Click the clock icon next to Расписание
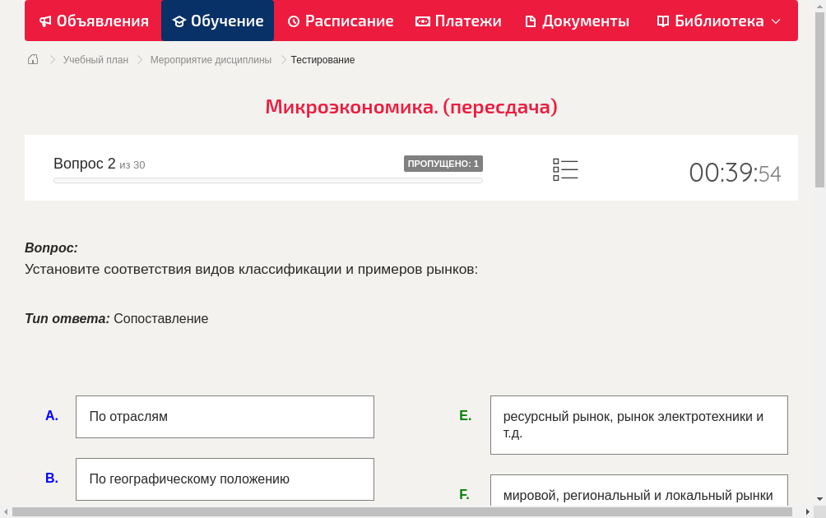Image resolution: width=826 pixels, height=518 pixels. pos(293,21)
